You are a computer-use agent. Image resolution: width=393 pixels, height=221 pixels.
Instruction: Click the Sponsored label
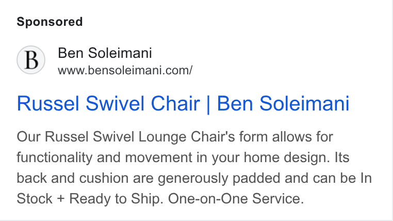coord(50,22)
